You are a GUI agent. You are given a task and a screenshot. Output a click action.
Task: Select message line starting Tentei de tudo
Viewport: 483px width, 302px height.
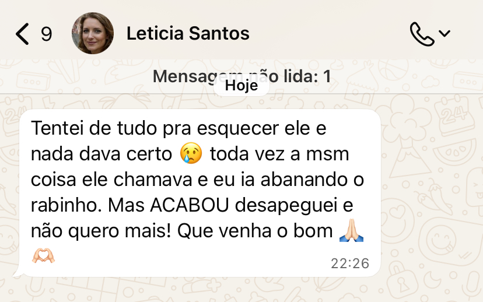178,128
